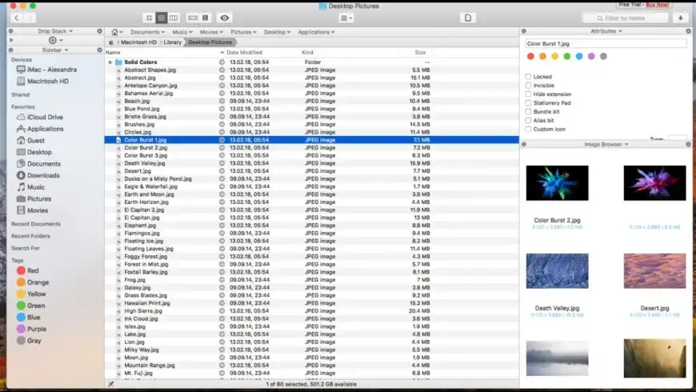Apply the purple label color in Attributes
Image resolution: width=696 pixels, height=392 pixels.
tap(591, 56)
